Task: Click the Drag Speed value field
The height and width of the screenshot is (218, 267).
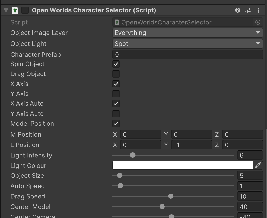Action: [250, 196]
